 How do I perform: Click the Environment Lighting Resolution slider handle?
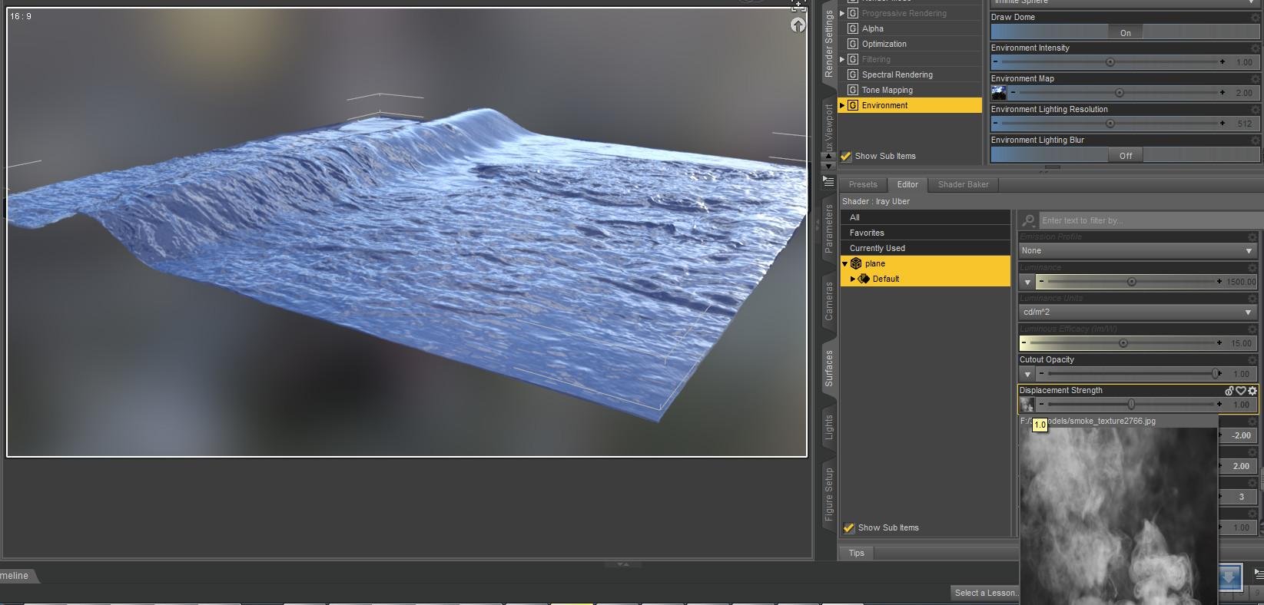tap(1110, 124)
